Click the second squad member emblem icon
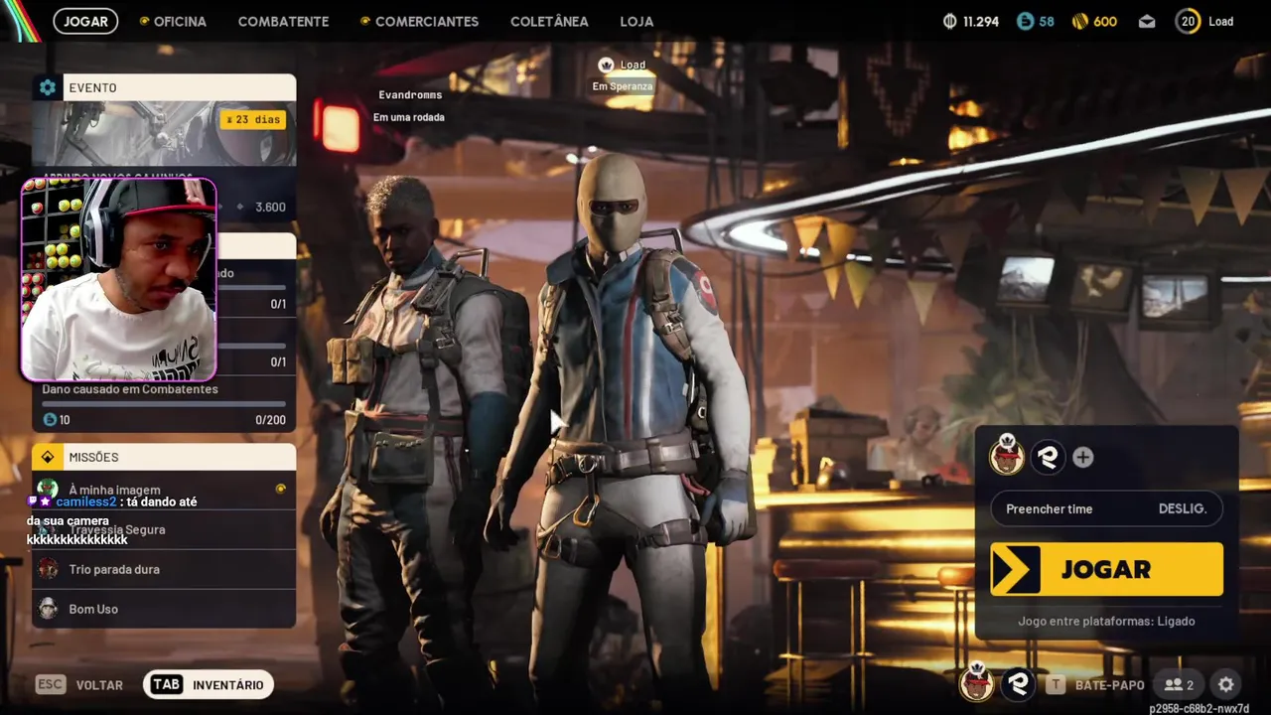Image resolution: width=1271 pixels, height=715 pixels. pyautogui.click(x=1048, y=457)
